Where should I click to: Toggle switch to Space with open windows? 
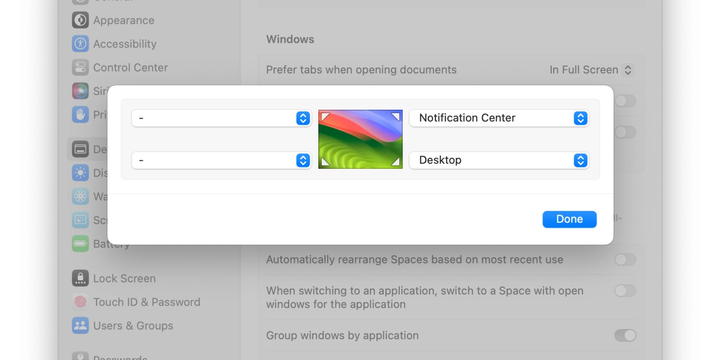tap(625, 291)
